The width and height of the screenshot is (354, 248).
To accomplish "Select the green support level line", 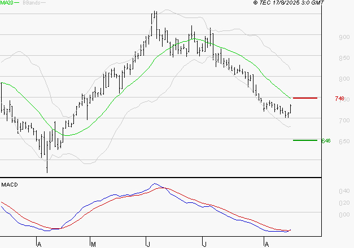I will [305, 140].
